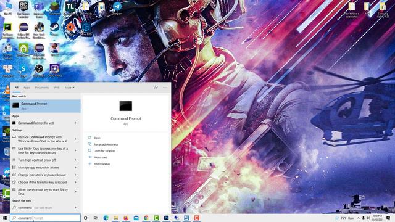This screenshot has height=222, width=395.
Task: Expand arrow for command web search
Action: pos(75,208)
